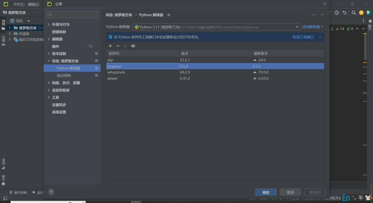This screenshot has height=203, width=373.
Task: Toggle the show early releases eye icon
Action: pos(133,46)
